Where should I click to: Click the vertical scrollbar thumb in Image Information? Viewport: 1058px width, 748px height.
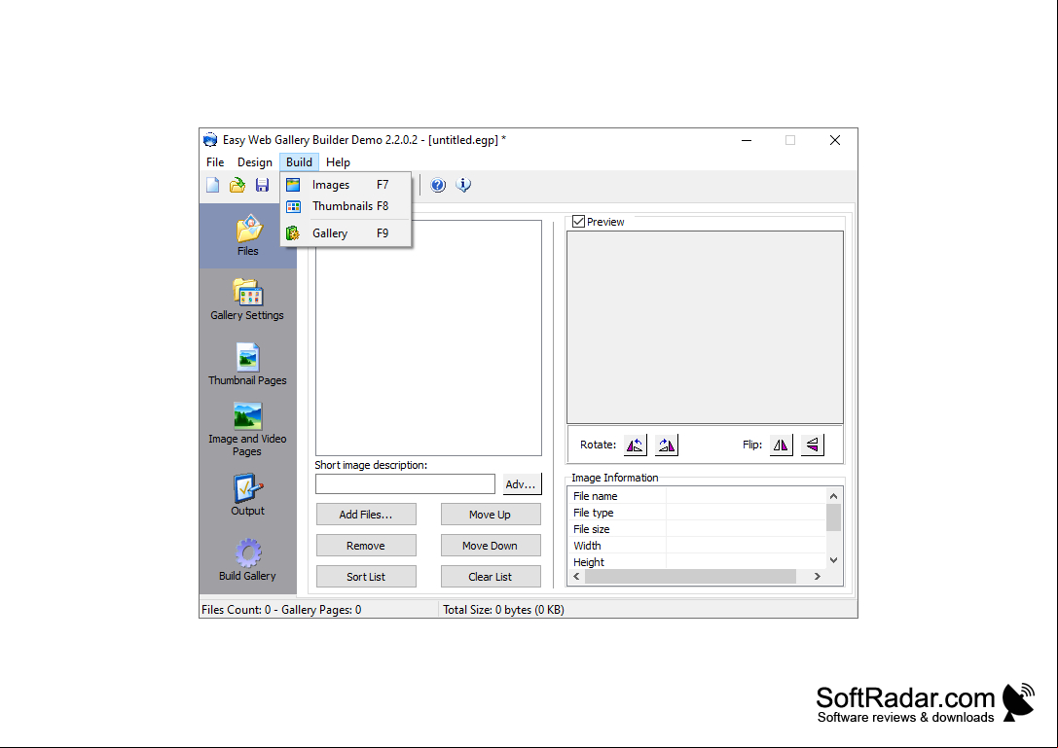pyautogui.click(x=833, y=517)
